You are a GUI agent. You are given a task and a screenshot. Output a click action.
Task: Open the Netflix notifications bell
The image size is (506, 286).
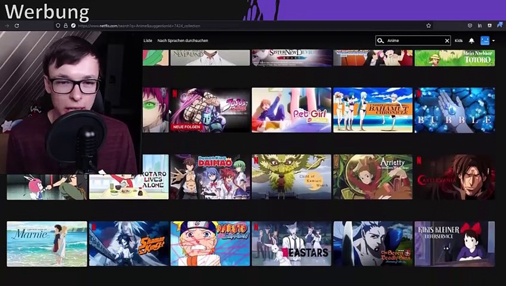(471, 41)
